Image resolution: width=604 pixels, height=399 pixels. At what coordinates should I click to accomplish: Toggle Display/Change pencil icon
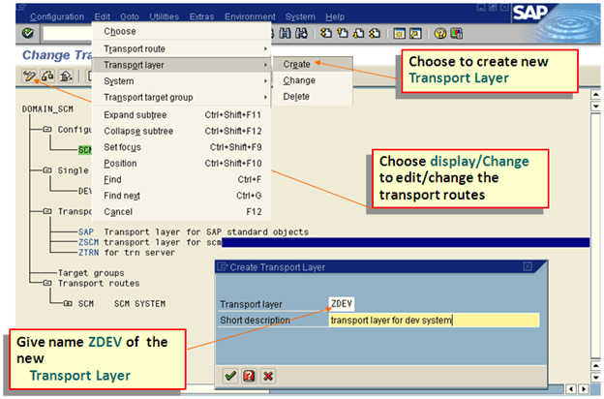pyautogui.click(x=29, y=76)
